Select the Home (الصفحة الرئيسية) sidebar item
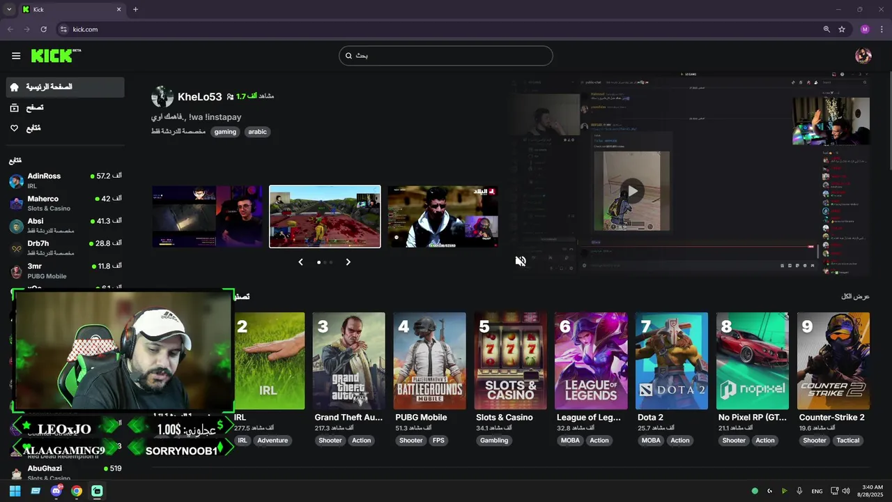The height and width of the screenshot is (502, 892). click(x=65, y=87)
